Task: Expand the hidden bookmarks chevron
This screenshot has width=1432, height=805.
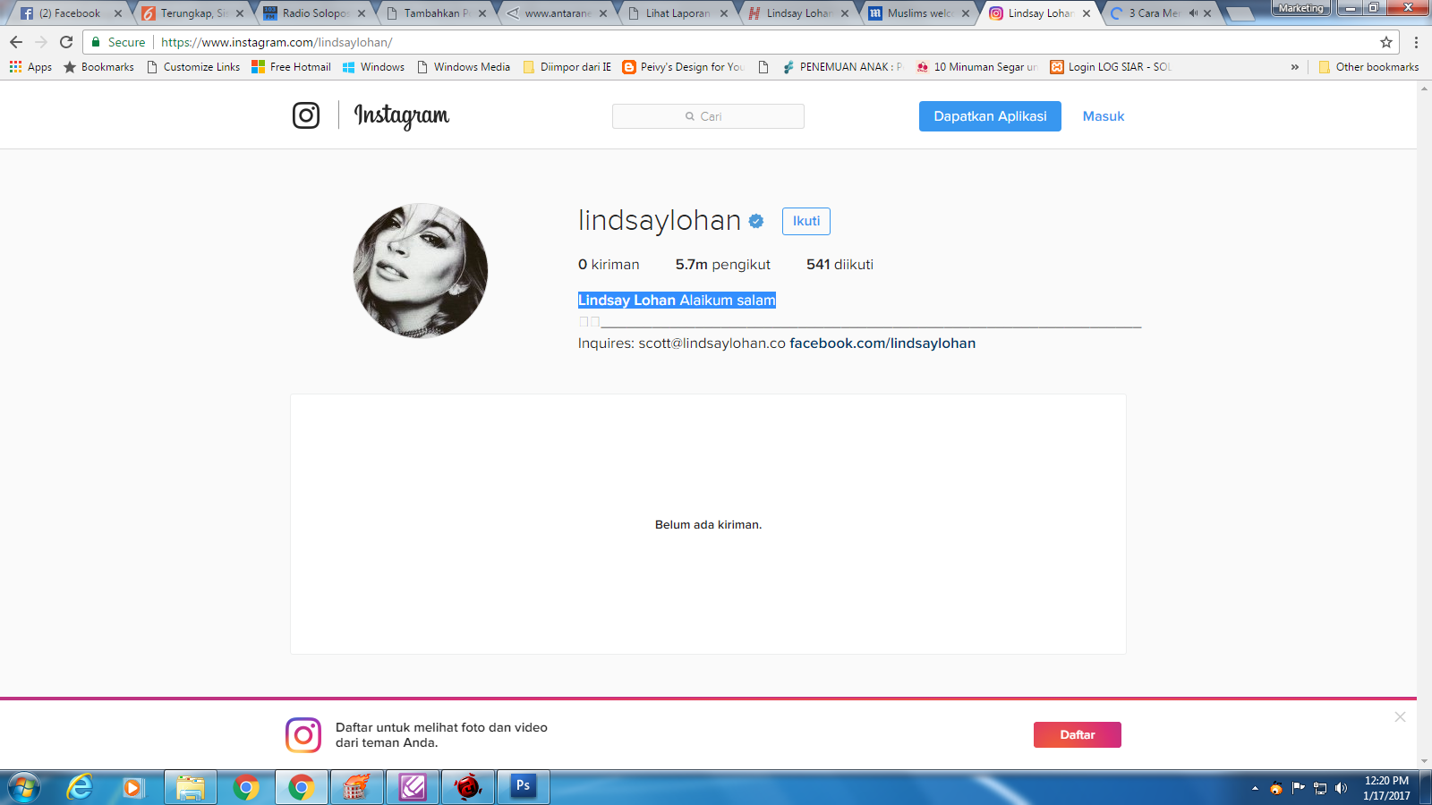Action: 1295,67
